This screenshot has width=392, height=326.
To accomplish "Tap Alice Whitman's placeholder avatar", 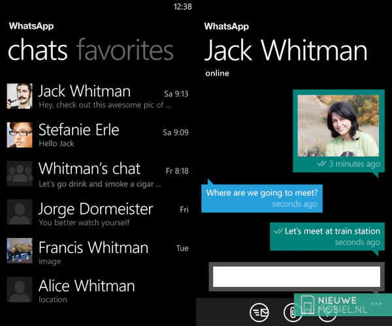I will click(x=20, y=289).
